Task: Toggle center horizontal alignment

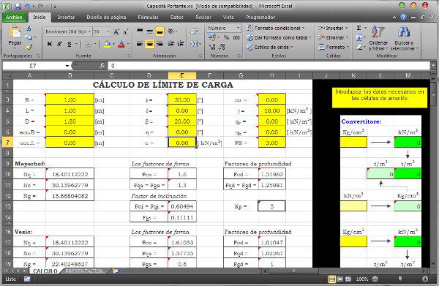Action: (150, 44)
